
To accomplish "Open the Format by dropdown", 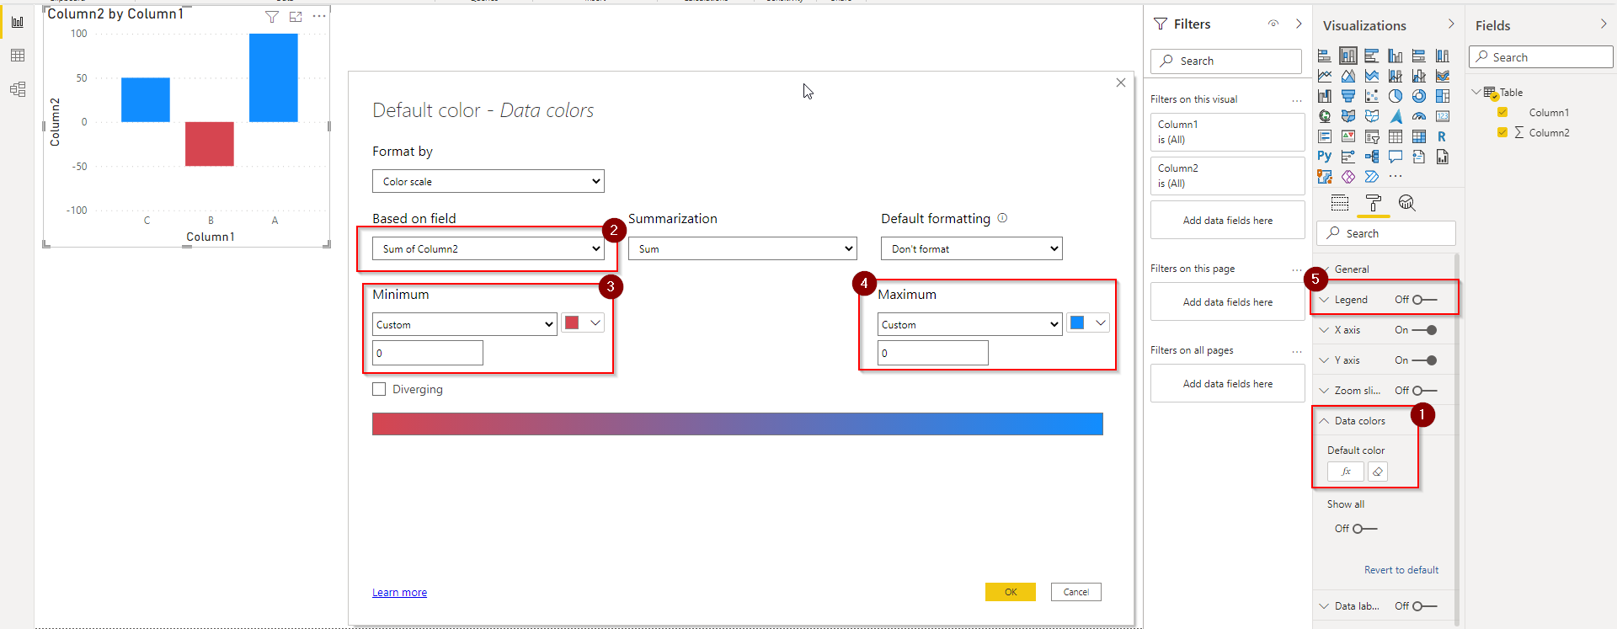I will tap(488, 181).
